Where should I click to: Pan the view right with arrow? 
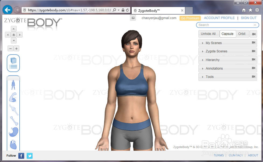pyautogui.click(x=20, y=35)
